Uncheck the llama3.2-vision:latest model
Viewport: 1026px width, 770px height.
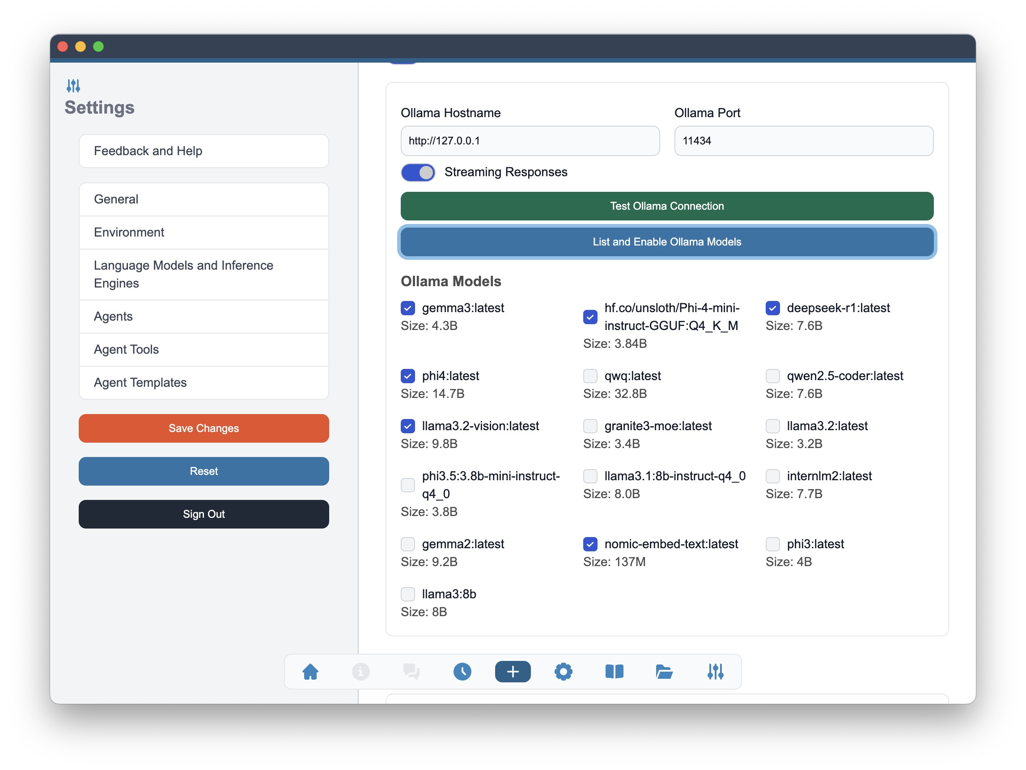pyautogui.click(x=408, y=426)
